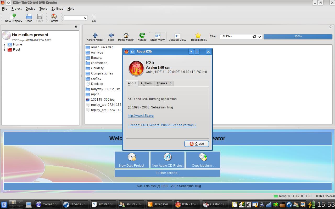335x209 pixels.
Task: Select the cloudcity folder
Action: coord(95,68)
